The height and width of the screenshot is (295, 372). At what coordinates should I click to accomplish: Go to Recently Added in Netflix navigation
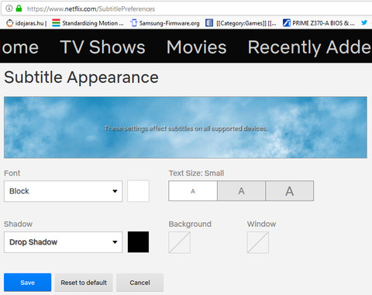click(x=309, y=47)
